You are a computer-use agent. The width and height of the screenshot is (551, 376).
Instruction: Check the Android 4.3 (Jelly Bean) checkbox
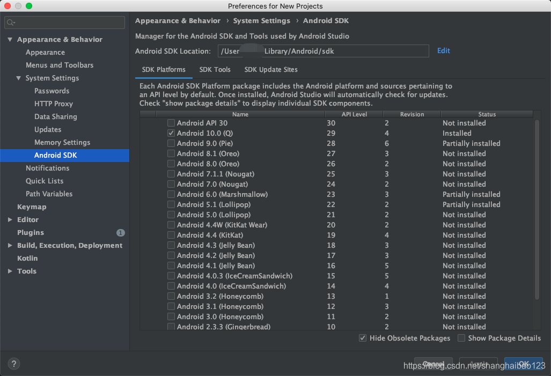click(x=171, y=245)
